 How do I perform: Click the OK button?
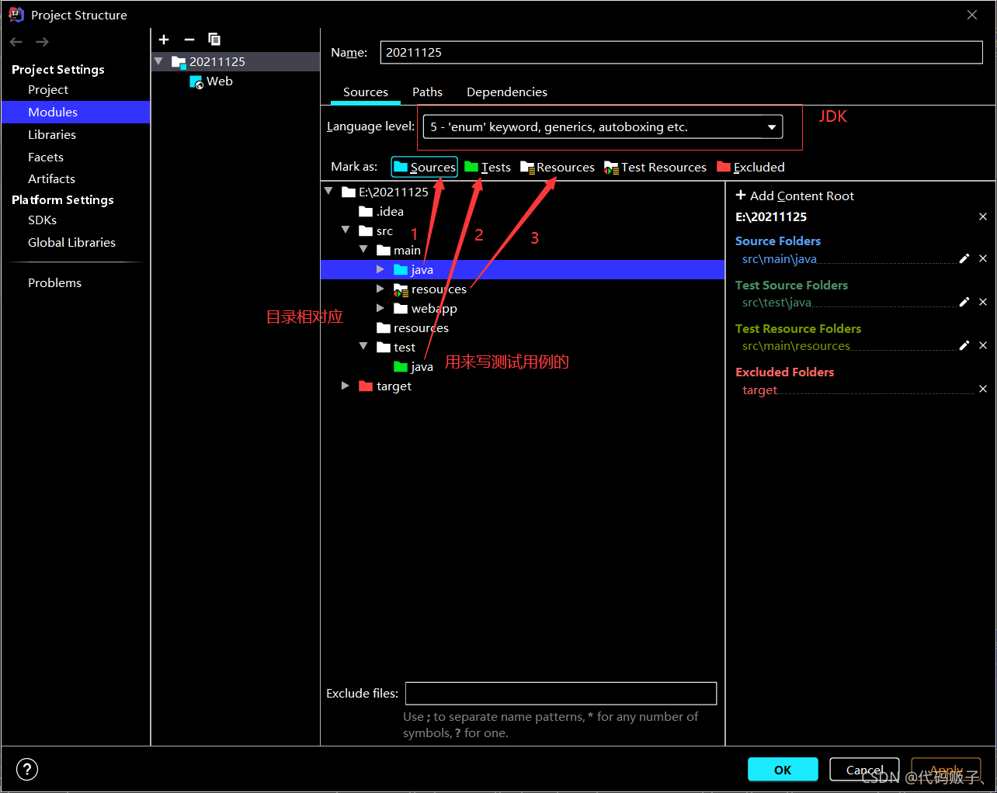783,769
